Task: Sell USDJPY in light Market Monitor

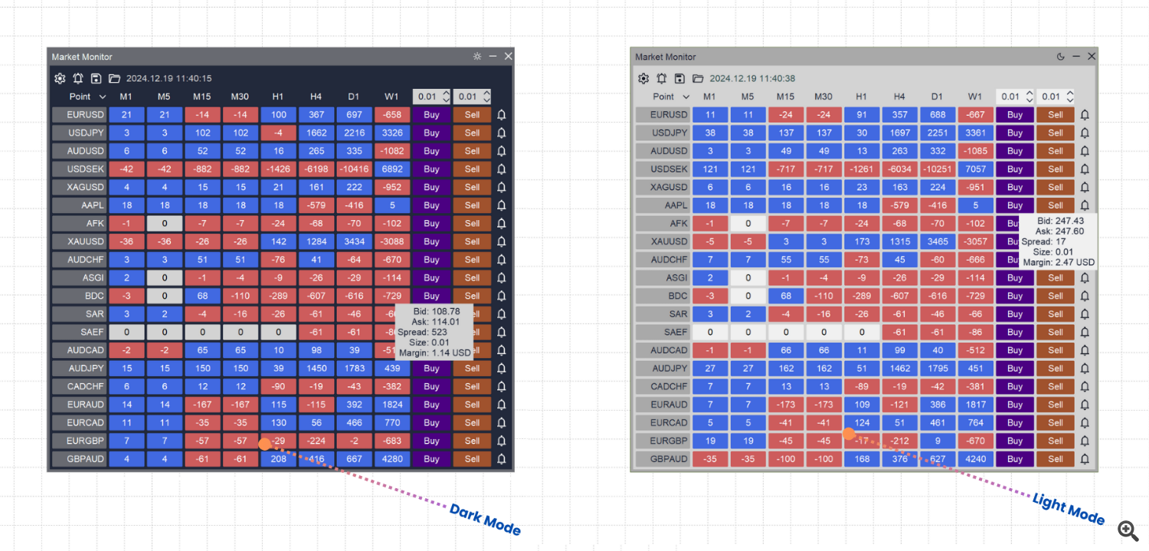Action: [1056, 133]
